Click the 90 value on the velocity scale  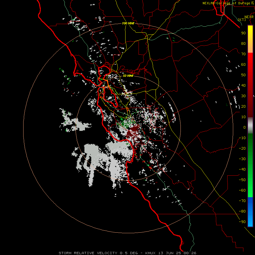pos(243,33)
